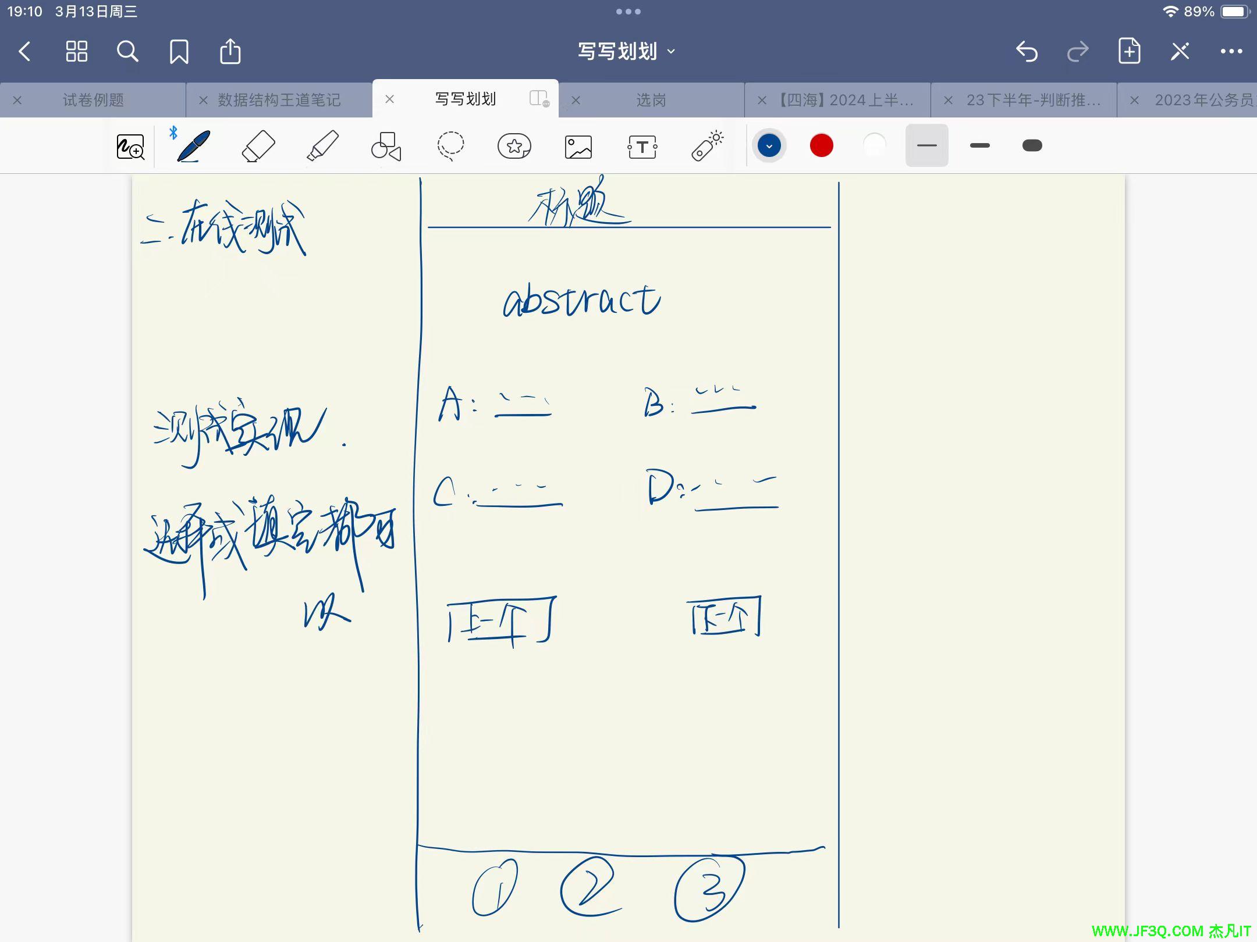Select the thinnest pen stroke width
Viewport: 1257px width, 942px height.
point(926,145)
